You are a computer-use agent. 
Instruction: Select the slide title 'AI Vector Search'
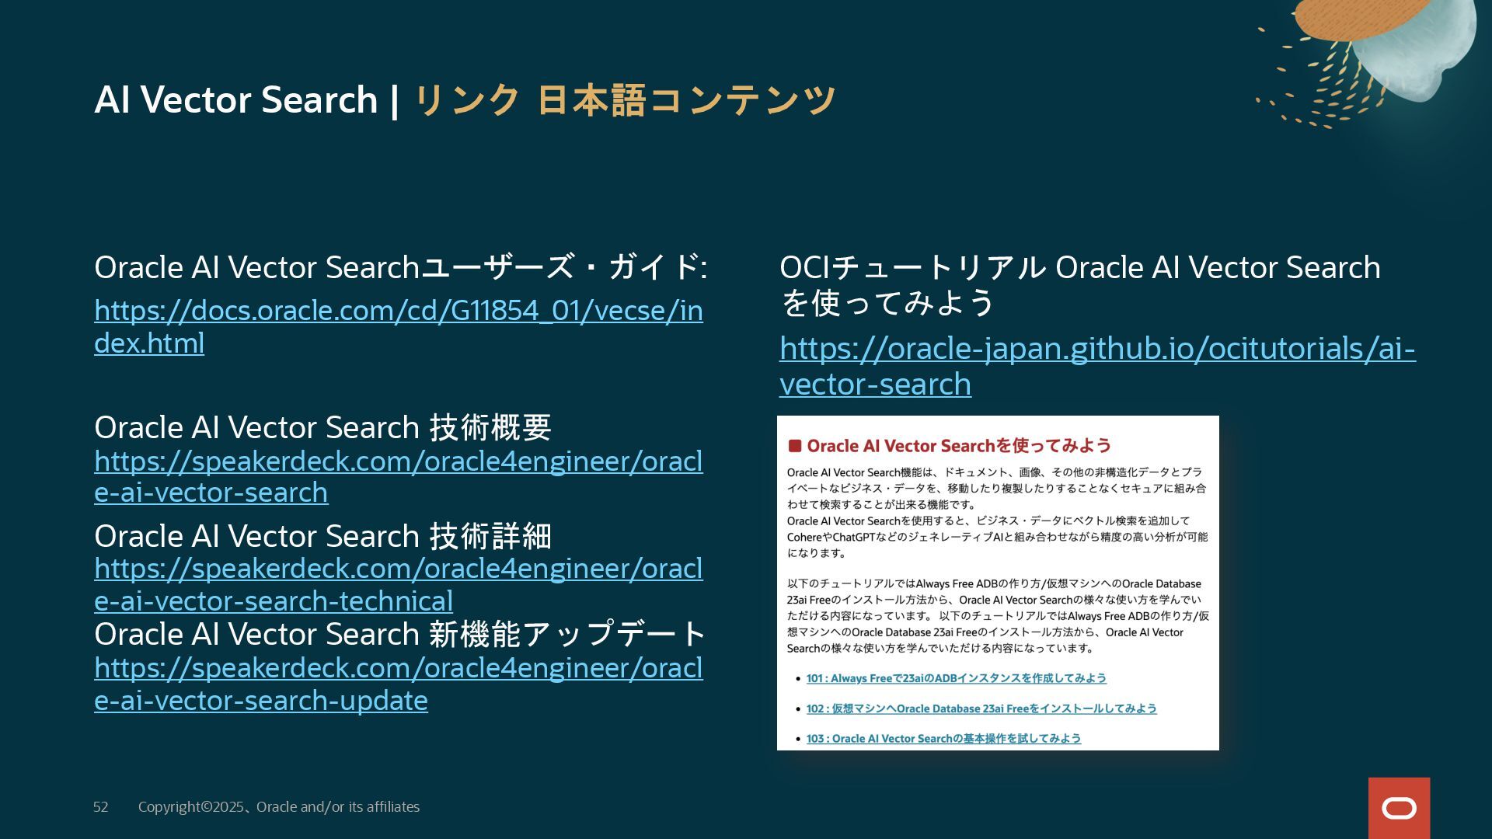pyautogui.click(x=235, y=100)
